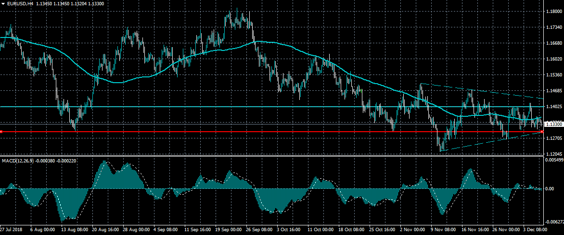Click the 3 Dec 08:00 time label
This screenshot has width=564, height=235.
pos(536,229)
